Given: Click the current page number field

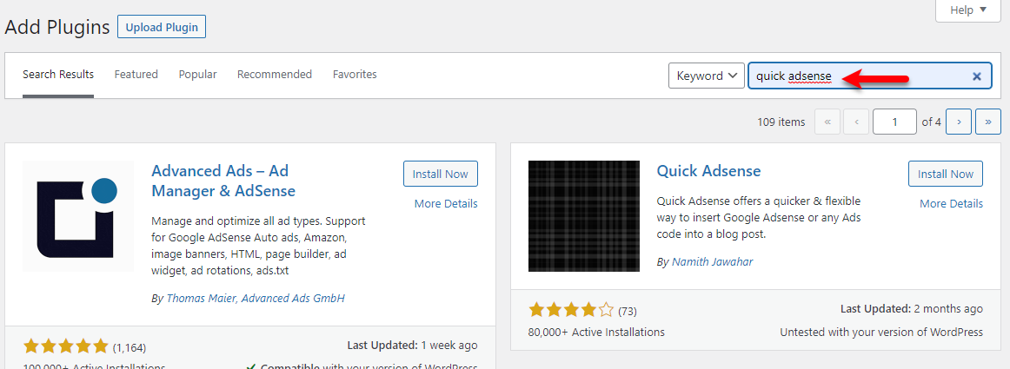Looking at the screenshot, I should pyautogui.click(x=894, y=122).
